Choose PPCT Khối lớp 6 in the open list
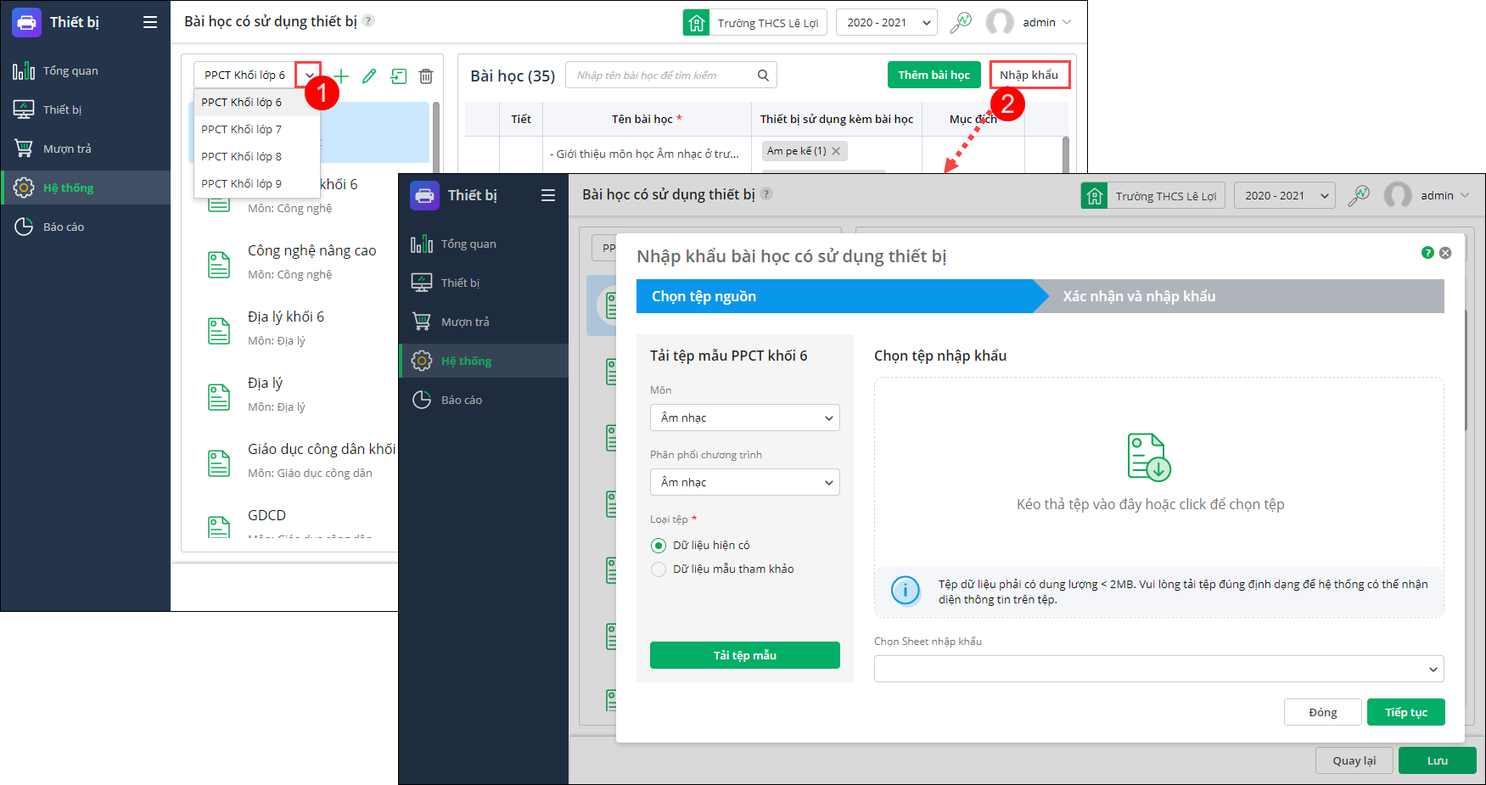The width and height of the screenshot is (1486, 785). pos(257,102)
